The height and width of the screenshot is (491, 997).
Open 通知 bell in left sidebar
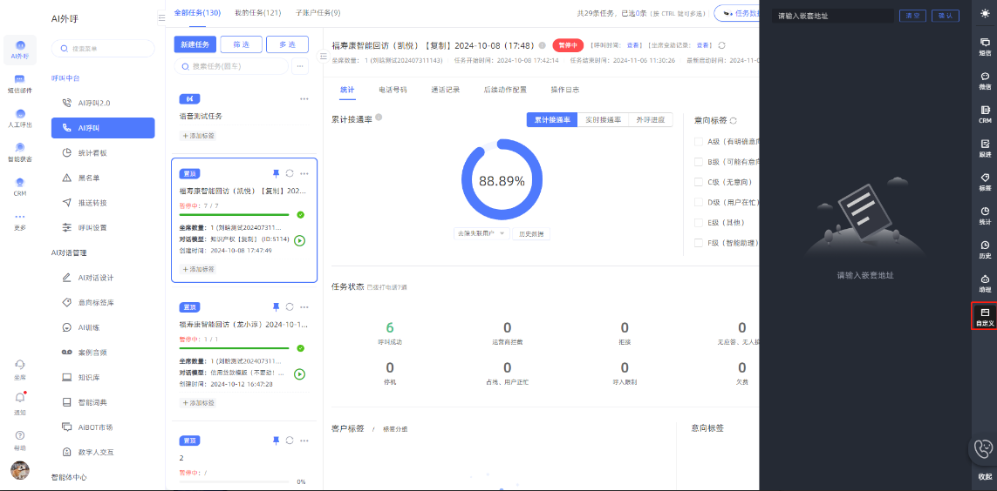(19, 400)
